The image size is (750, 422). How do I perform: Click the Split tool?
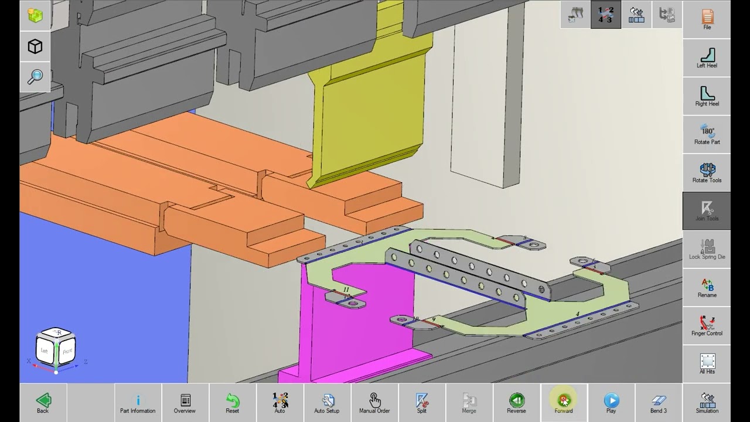point(422,403)
